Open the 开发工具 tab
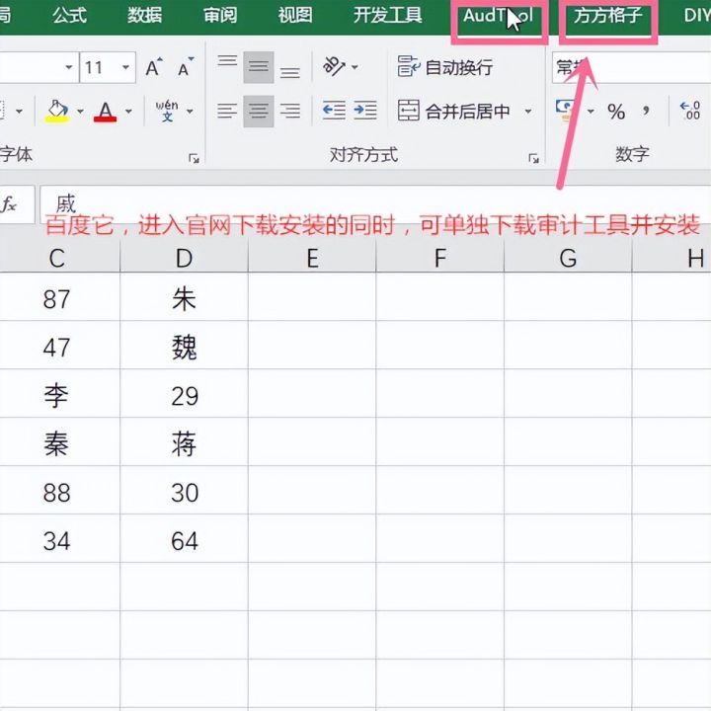Screen dimensions: 711x711 coord(388,16)
